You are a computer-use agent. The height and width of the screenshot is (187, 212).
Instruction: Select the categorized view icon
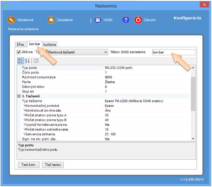21,61
